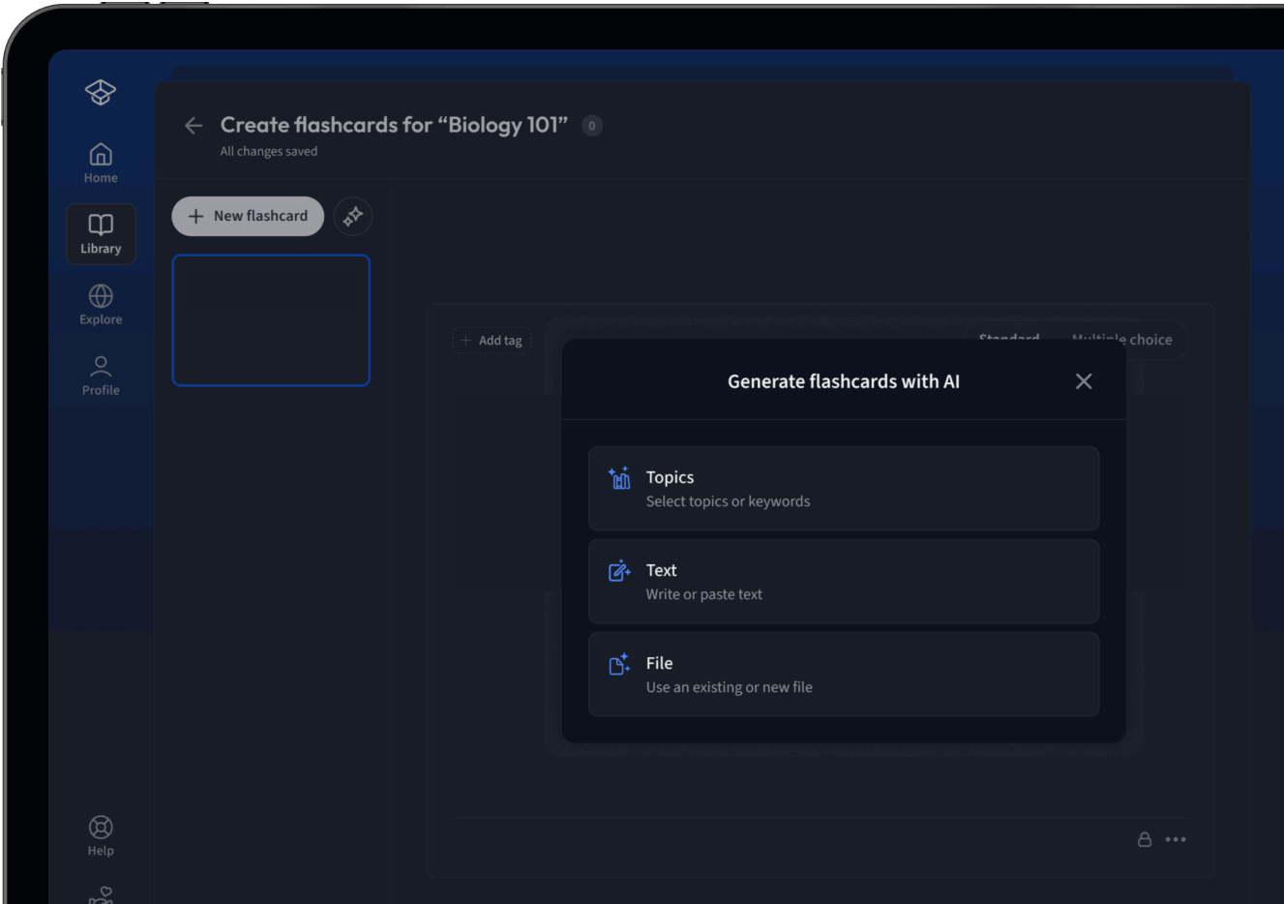The image size is (1284, 904).
Task: Click the New flashcard button
Action: (248, 216)
